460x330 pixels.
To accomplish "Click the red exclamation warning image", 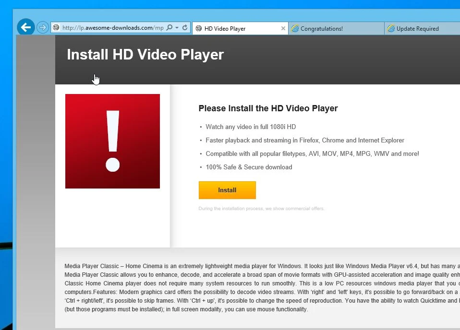I will pos(113,141).
